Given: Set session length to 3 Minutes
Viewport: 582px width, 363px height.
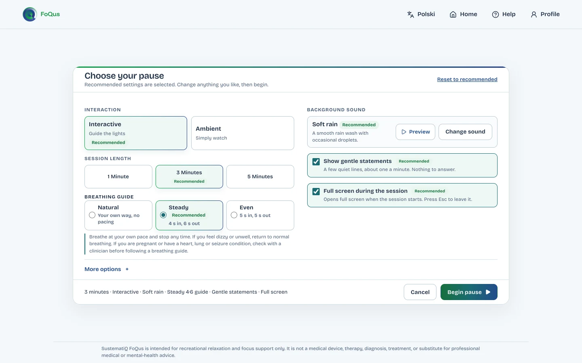Looking at the screenshot, I should coord(189,177).
